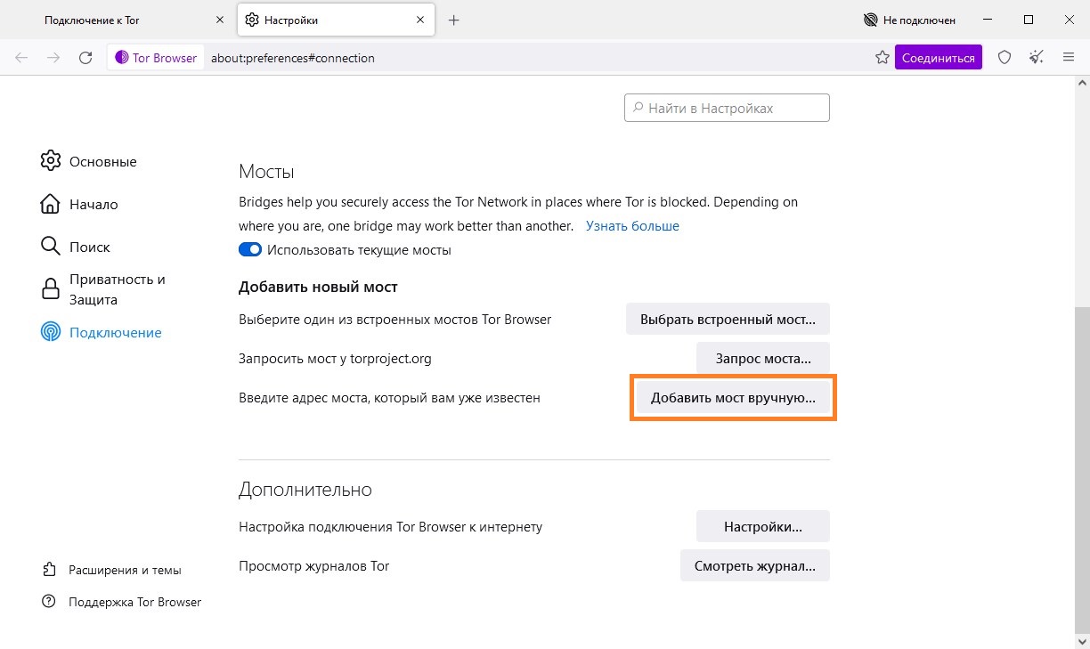Image resolution: width=1090 pixels, height=649 pixels.
Task: Open the shield security level icon
Action: click(1005, 58)
